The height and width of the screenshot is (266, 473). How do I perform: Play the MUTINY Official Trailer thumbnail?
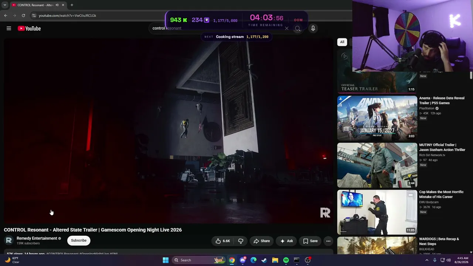click(377, 165)
